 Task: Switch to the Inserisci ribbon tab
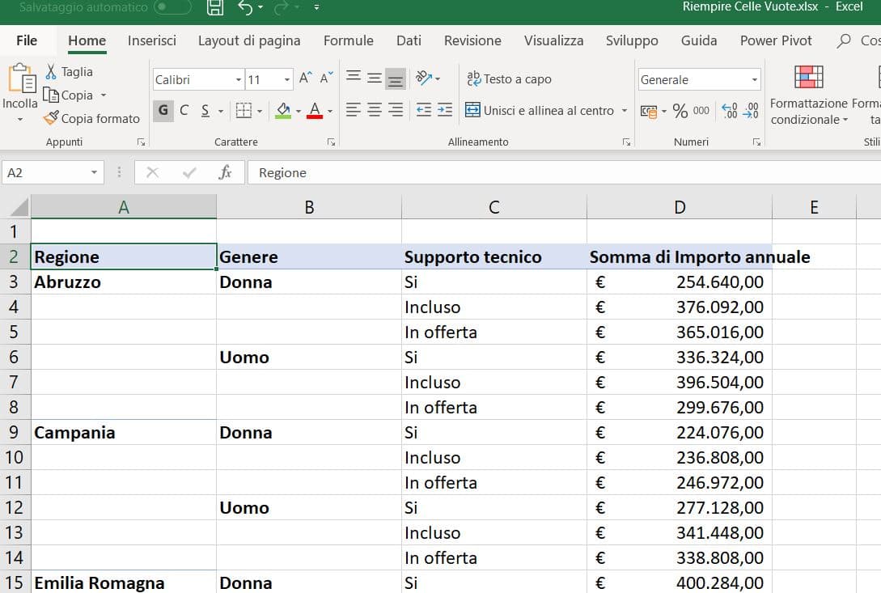[x=152, y=40]
